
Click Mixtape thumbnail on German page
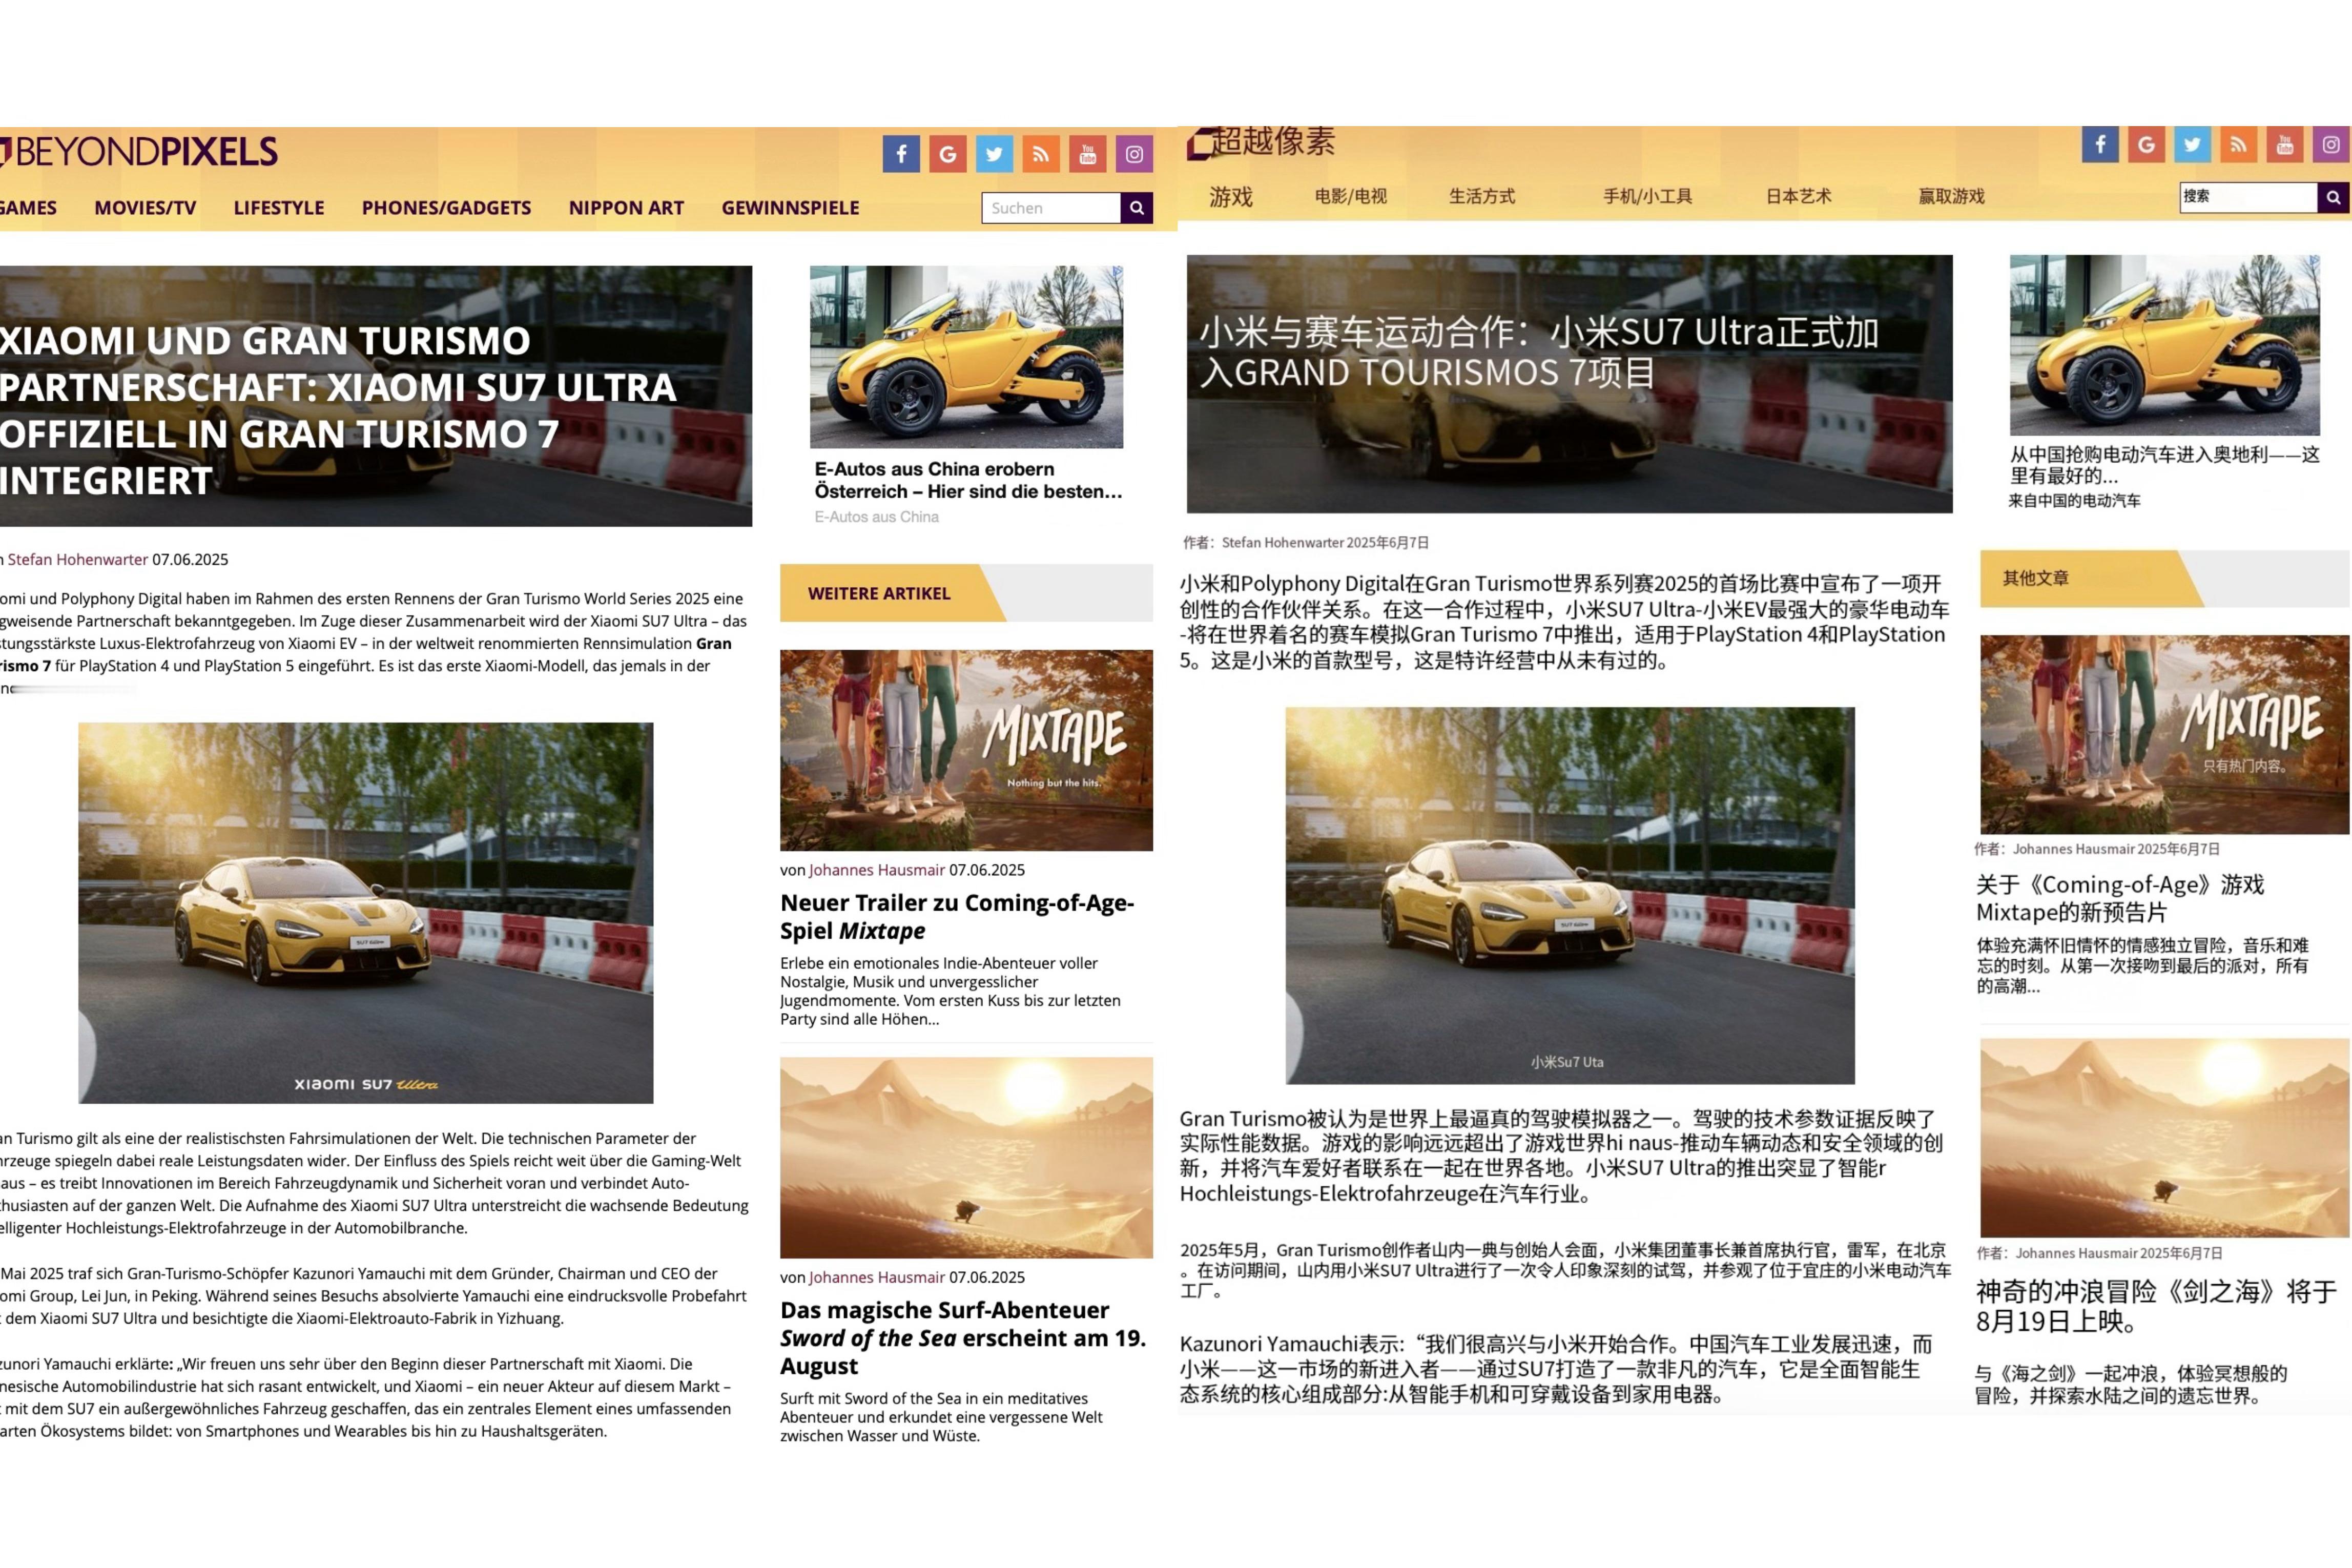click(x=966, y=750)
